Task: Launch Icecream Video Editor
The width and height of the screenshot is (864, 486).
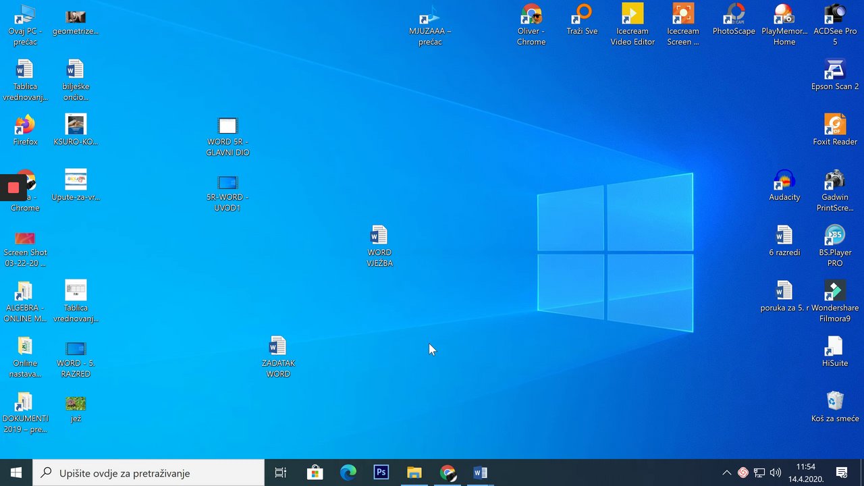Action: (632, 14)
